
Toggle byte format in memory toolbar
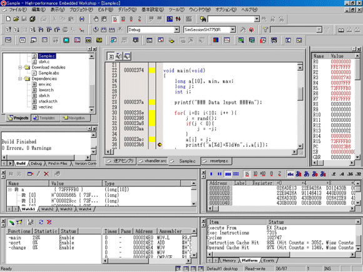pyautogui.click(x=211, y=174)
